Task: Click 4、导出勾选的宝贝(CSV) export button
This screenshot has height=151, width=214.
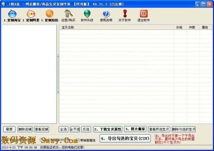Action: click(125, 138)
